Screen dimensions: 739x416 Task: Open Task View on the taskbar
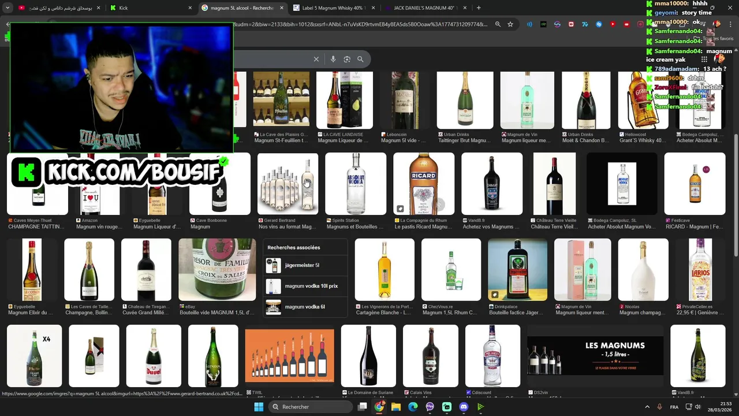pos(362,407)
